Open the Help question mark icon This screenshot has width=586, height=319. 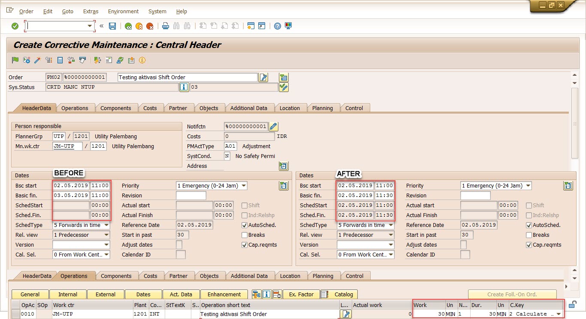tap(278, 26)
